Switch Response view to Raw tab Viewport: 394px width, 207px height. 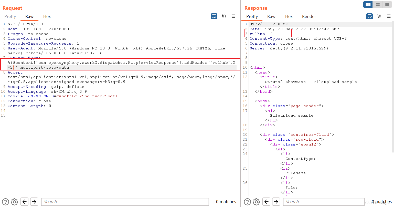tap(271, 16)
